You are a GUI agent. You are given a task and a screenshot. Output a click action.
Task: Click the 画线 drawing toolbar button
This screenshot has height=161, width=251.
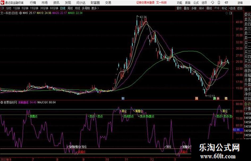point(209,8)
